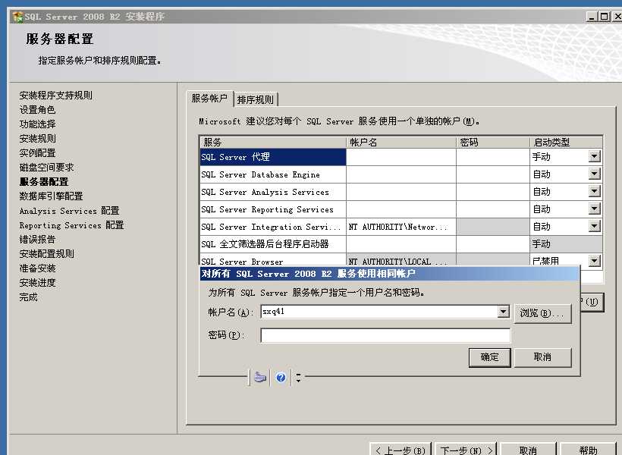Image resolution: width=622 pixels, height=455 pixels.
Task: Click the 服务 column header
Action: [x=273, y=142]
